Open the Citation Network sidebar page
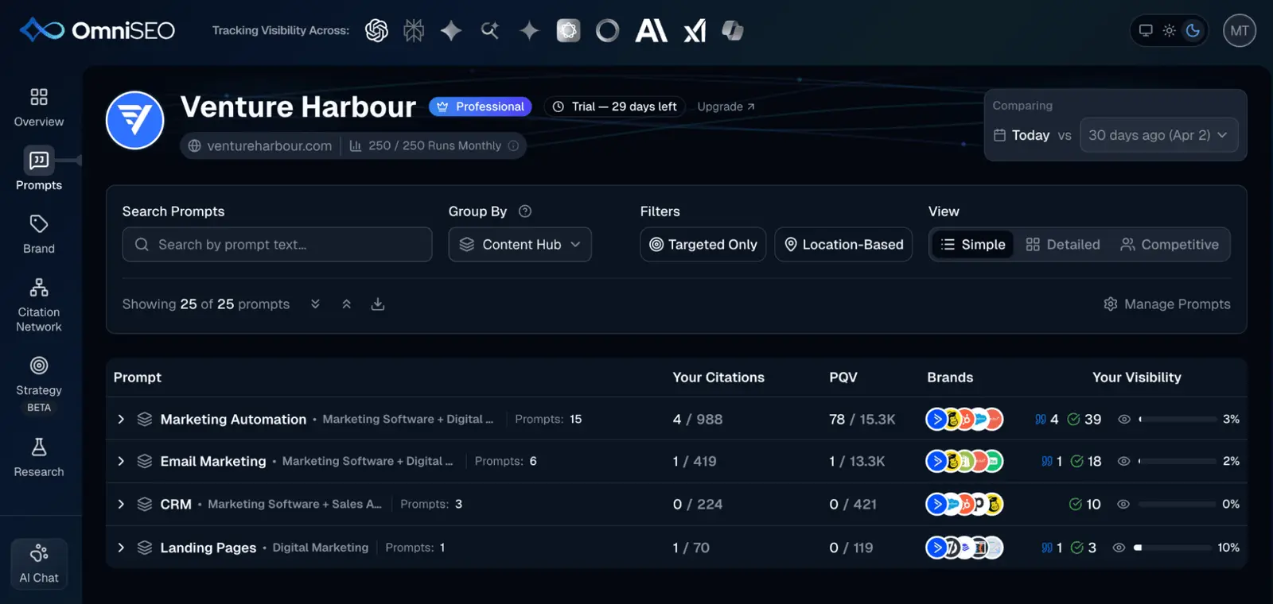The height and width of the screenshot is (604, 1273). click(x=39, y=305)
